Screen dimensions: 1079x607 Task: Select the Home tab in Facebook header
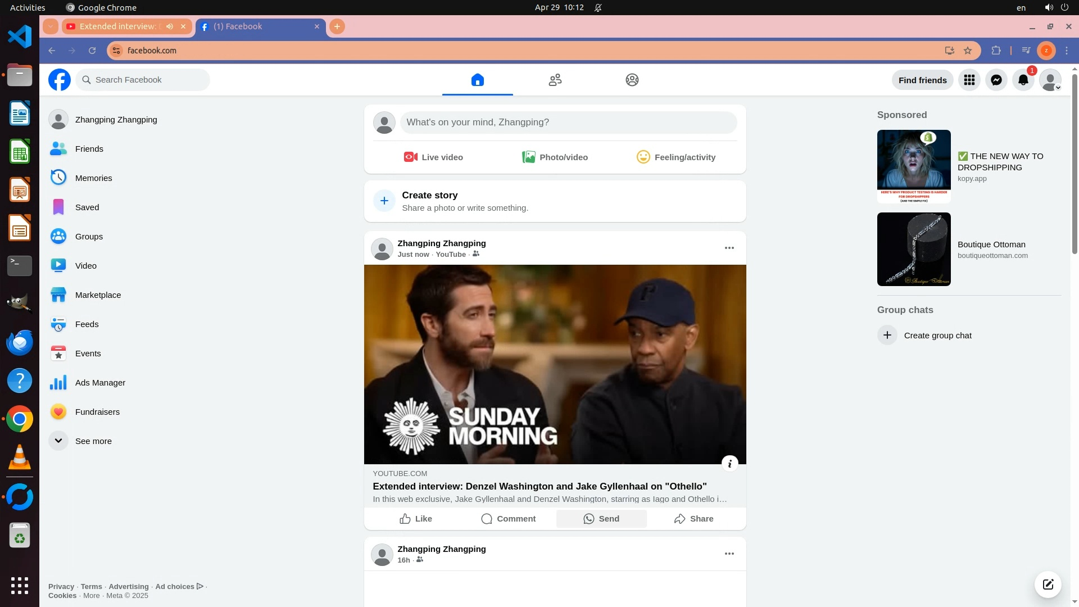tap(477, 80)
